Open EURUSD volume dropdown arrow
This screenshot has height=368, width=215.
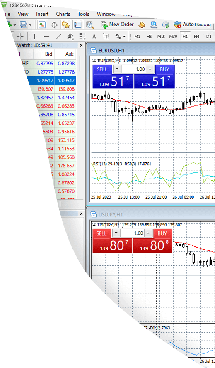[117, 69]
